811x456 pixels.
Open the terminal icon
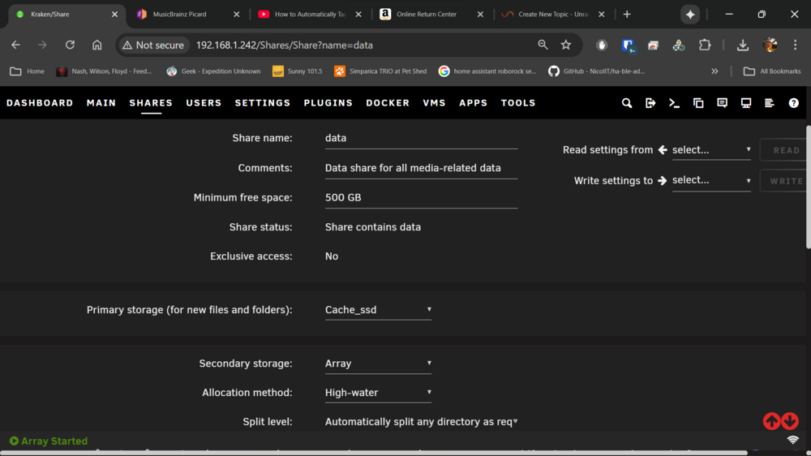pos(674,103)
